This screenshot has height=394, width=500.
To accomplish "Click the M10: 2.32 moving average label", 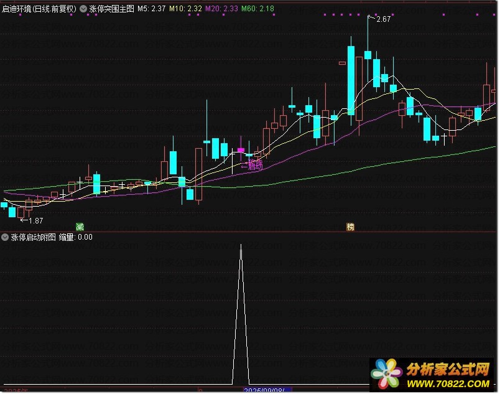I will [x=185, y=9].
